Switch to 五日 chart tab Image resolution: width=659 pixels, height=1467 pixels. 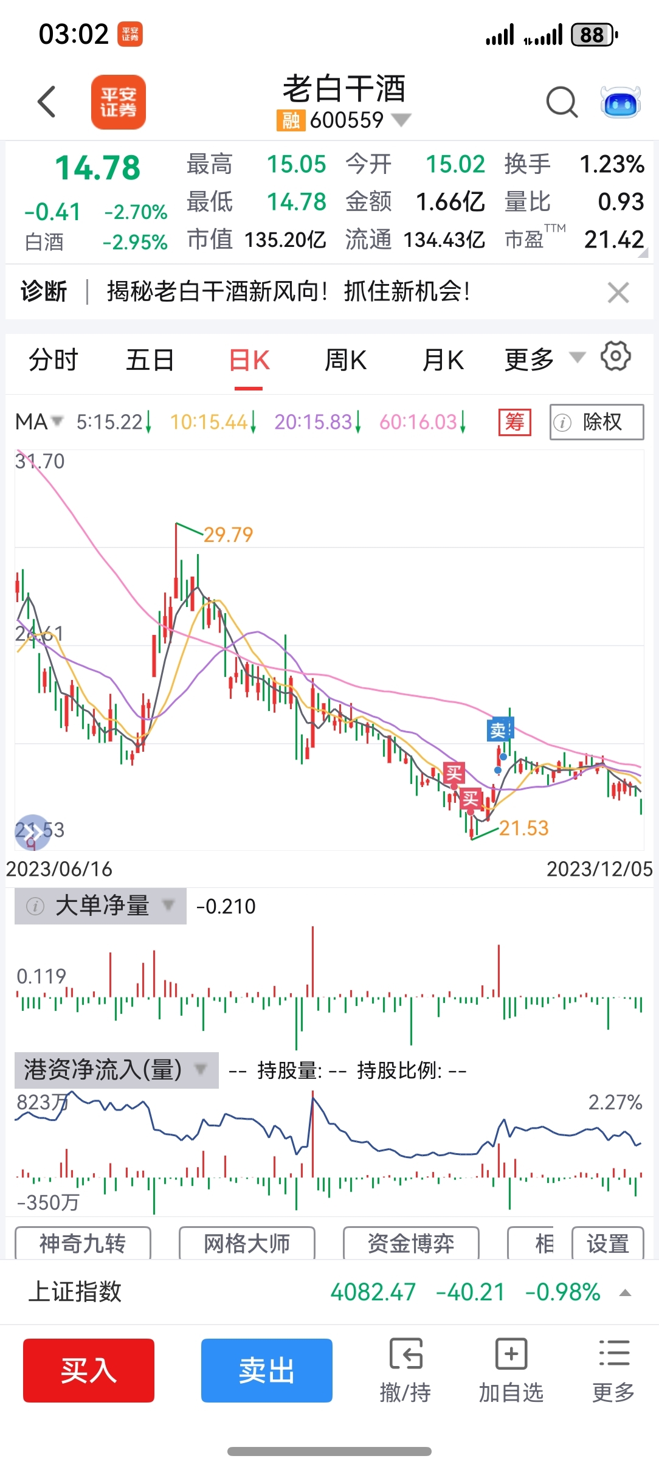click(x=150, y=360)
